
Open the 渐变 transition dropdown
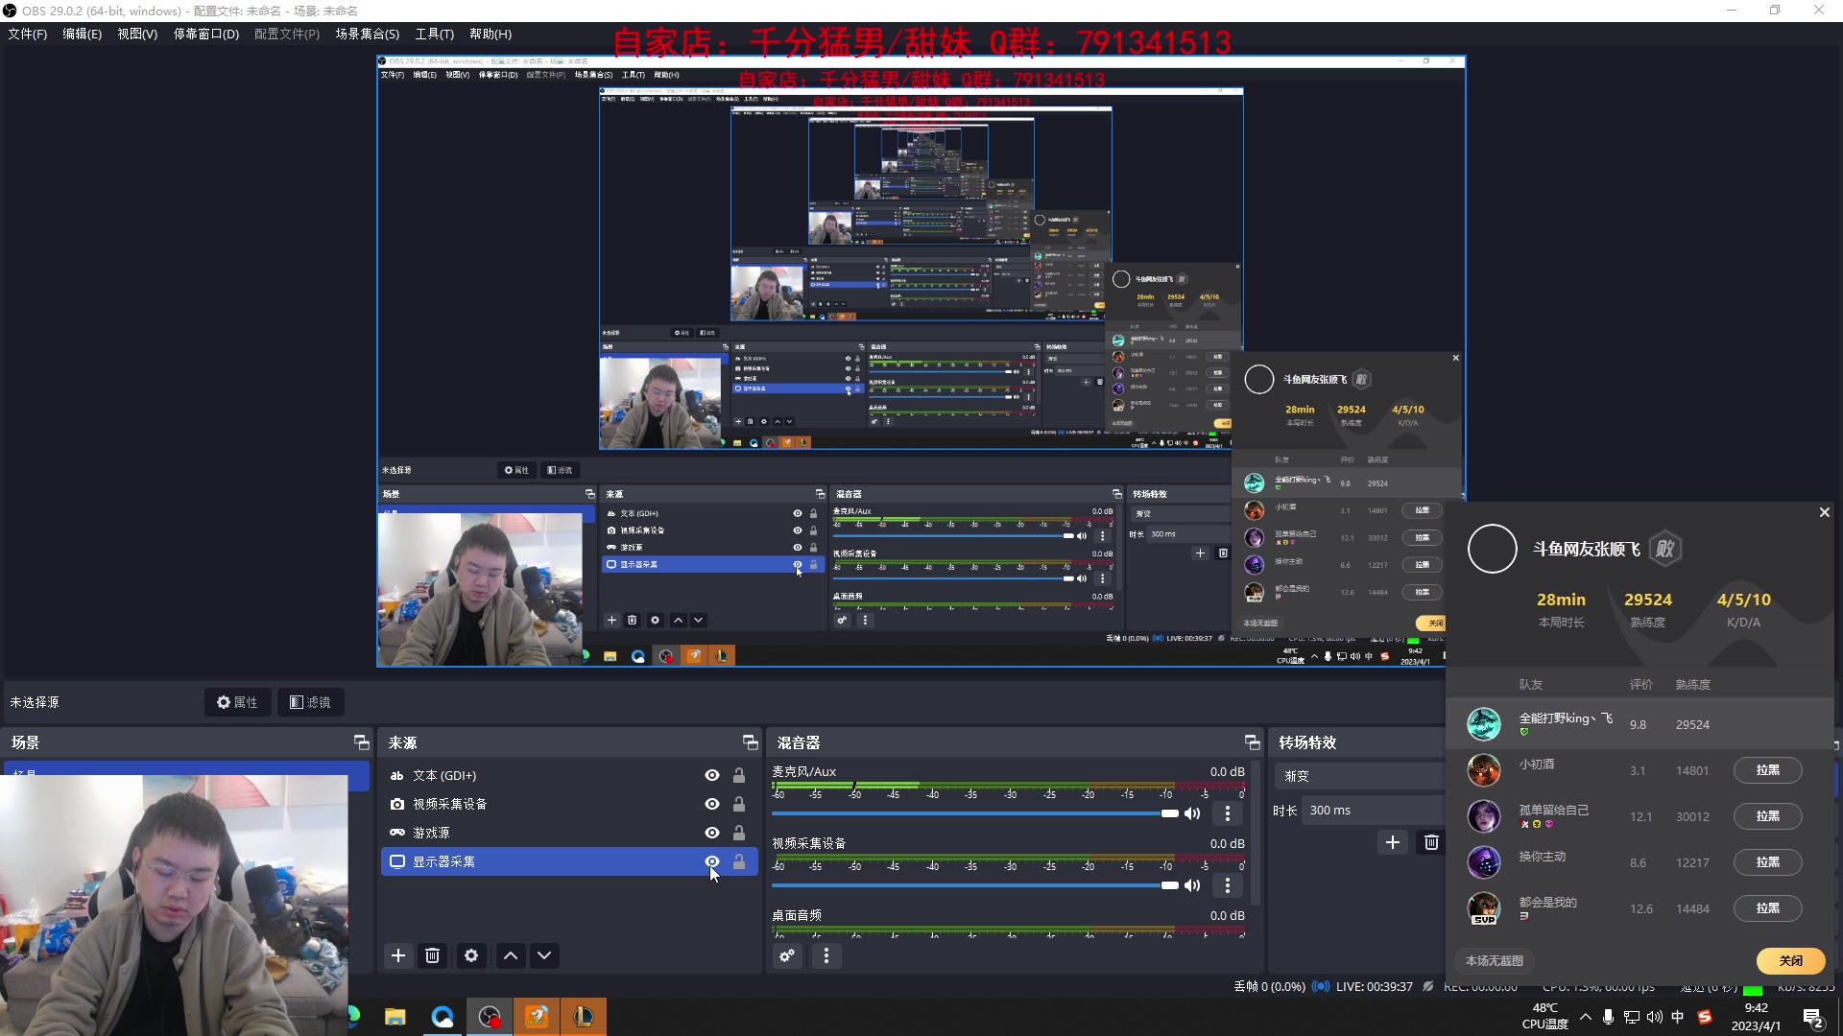click(1361, 776)
